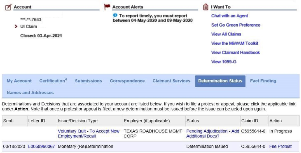Expand the UI Claim arrow
The image size is (301, 153).
tap(16, 27)
